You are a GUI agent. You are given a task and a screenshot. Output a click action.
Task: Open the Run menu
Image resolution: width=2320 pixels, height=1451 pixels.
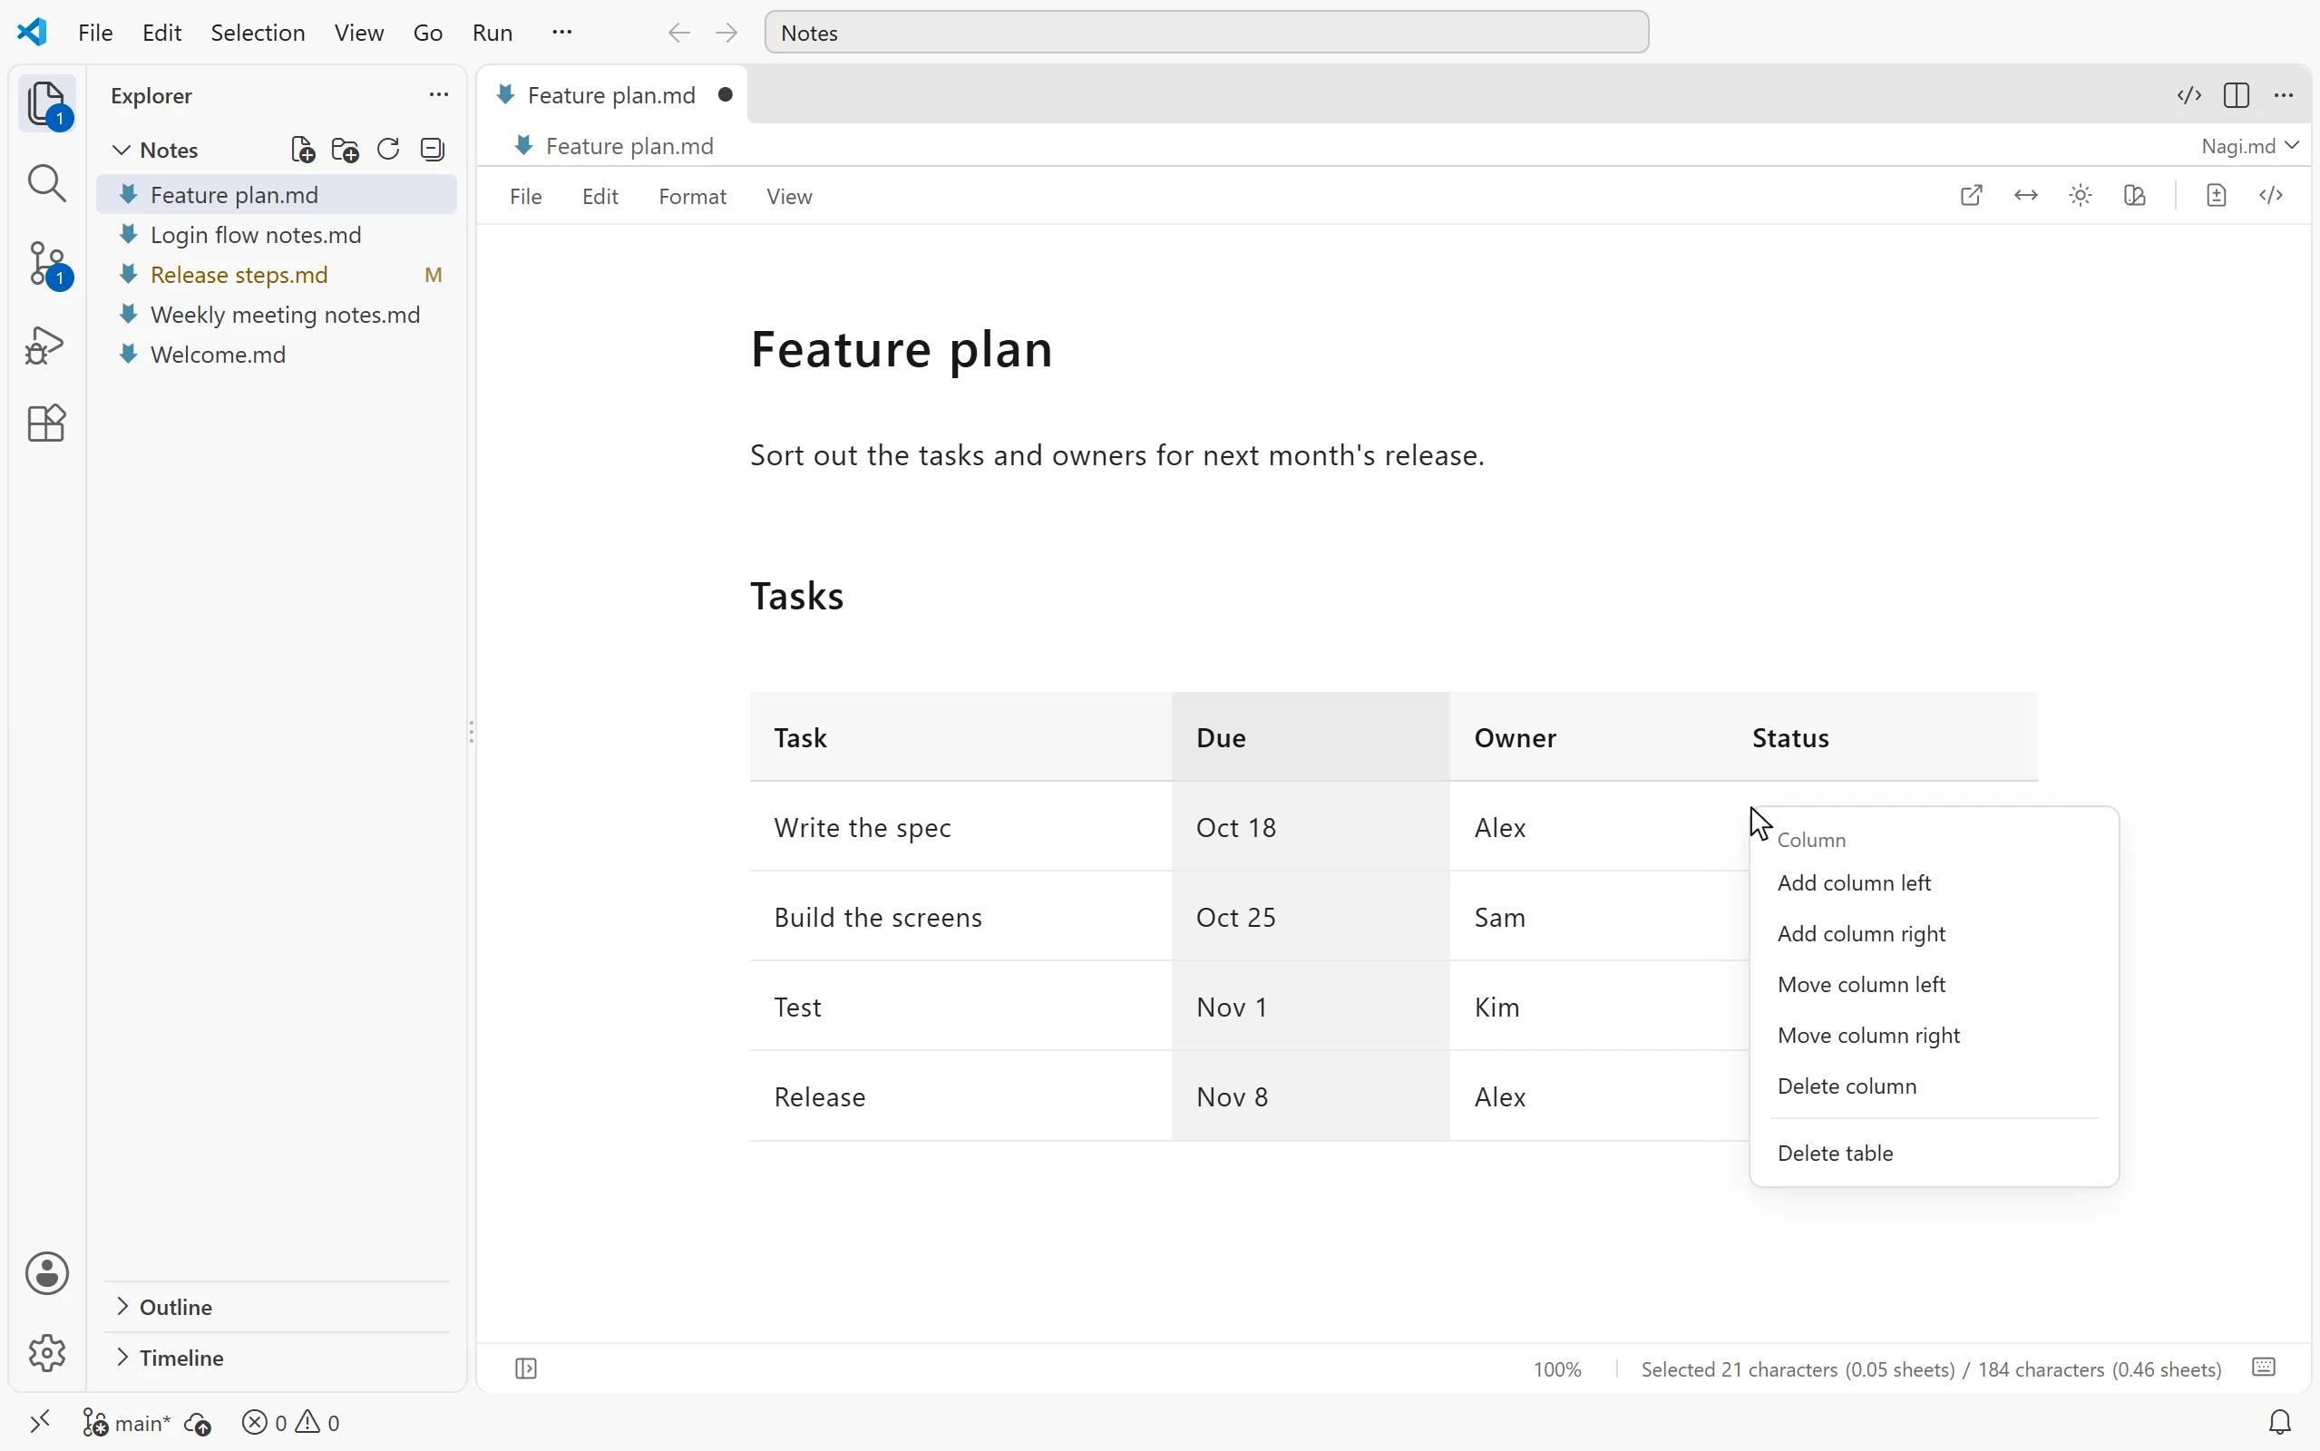tap(492, 33)
